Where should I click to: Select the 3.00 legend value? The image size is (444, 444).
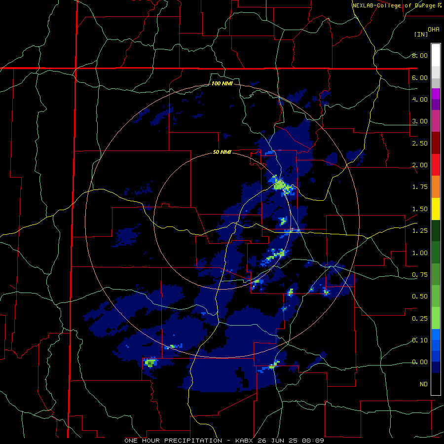420,121
